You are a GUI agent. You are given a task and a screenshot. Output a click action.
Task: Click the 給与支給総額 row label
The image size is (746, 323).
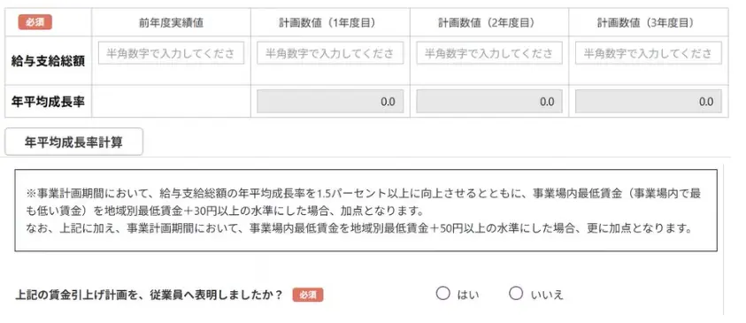pyautogui.click(x=48, y=61)
